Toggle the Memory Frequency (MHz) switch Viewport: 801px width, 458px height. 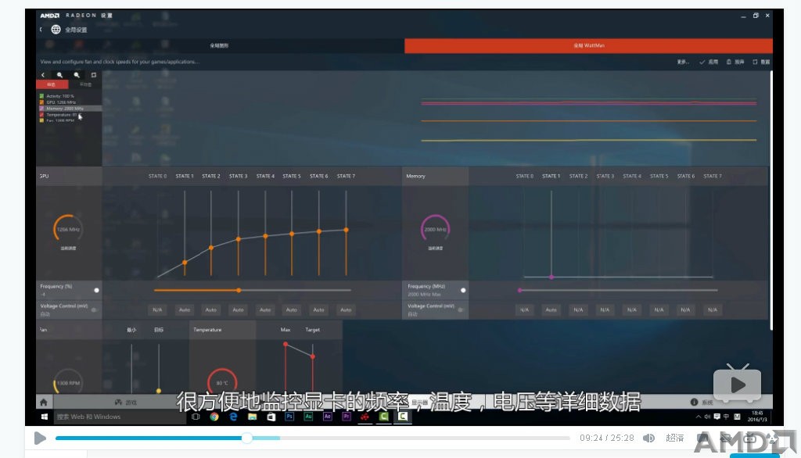tap(463, 290)
